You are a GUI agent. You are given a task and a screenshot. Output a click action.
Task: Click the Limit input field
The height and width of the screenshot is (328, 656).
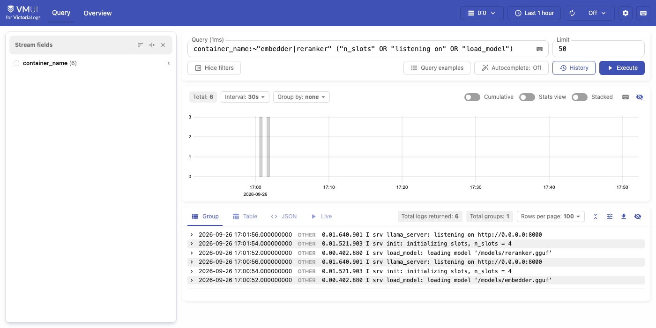598,49
